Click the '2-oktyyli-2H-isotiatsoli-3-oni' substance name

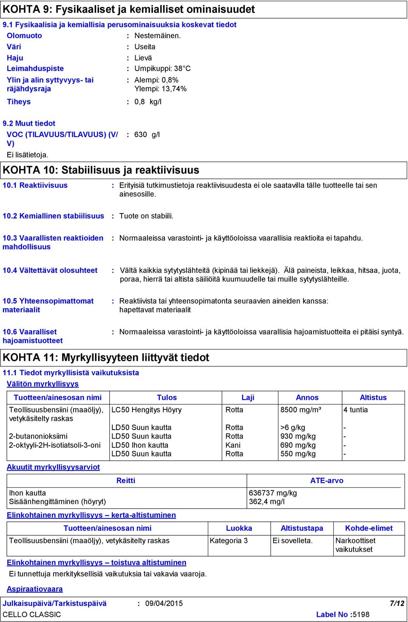point(55,445)
